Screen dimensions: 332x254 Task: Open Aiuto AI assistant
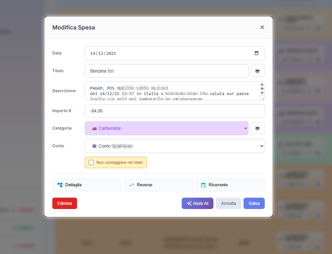click(197, 203)
